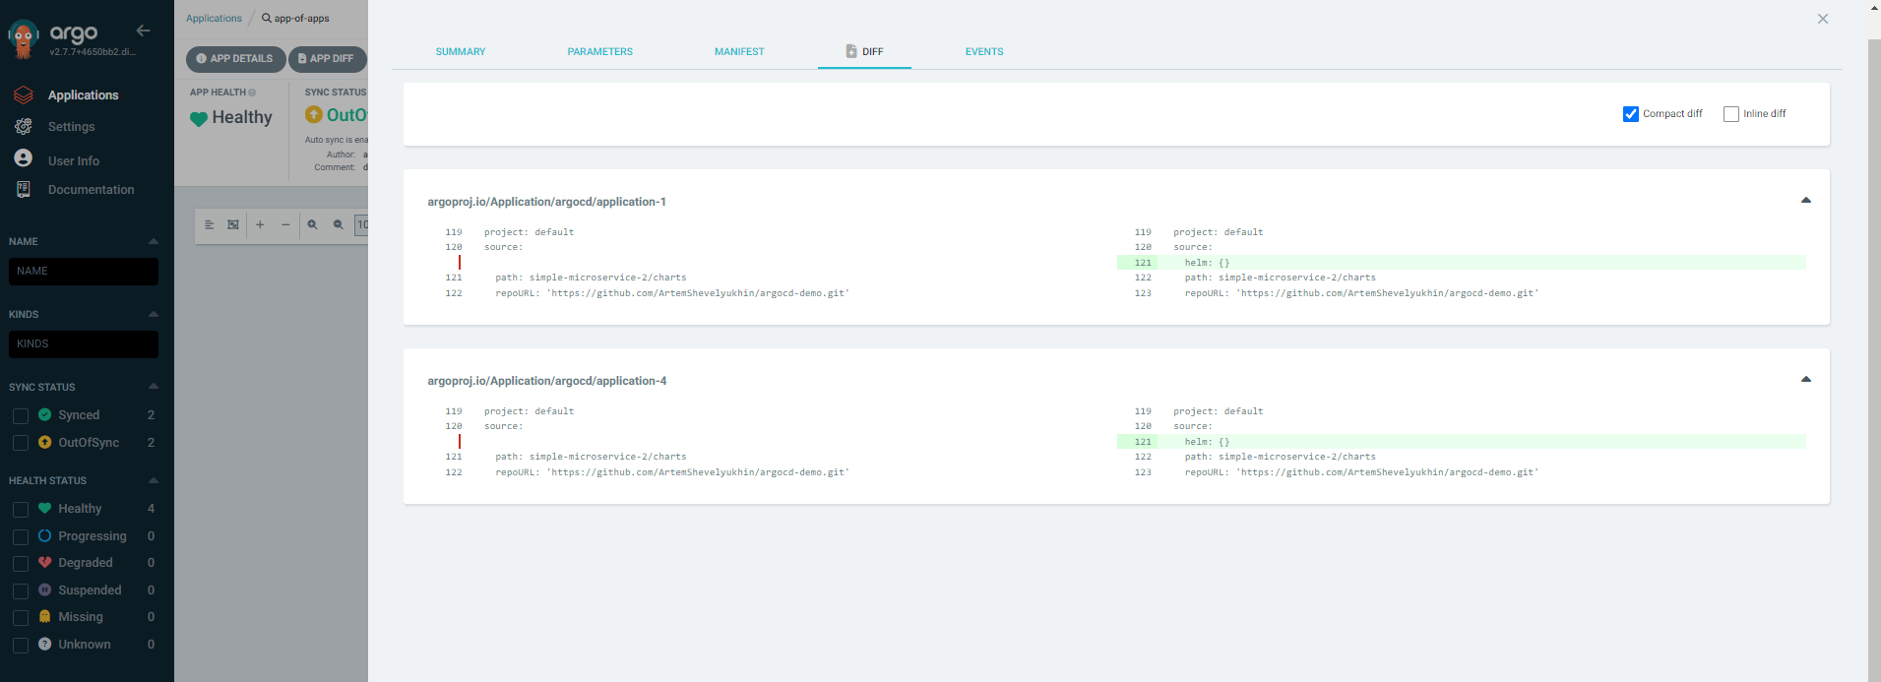Click the zoom out magnifier icon
1881x682 pixels.
(x=338, y=225)
